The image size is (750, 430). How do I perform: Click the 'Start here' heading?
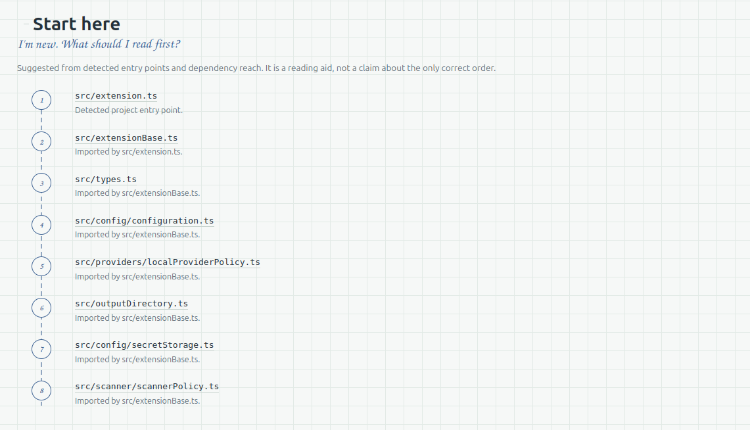click(x=76, y=24)
